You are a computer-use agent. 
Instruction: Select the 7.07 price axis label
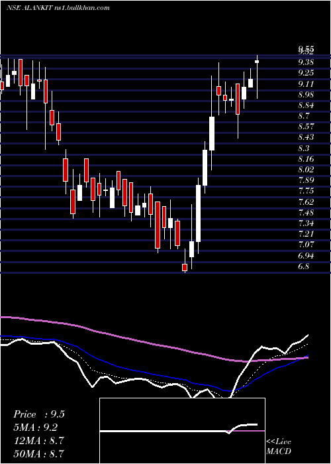tap(306, 245)
